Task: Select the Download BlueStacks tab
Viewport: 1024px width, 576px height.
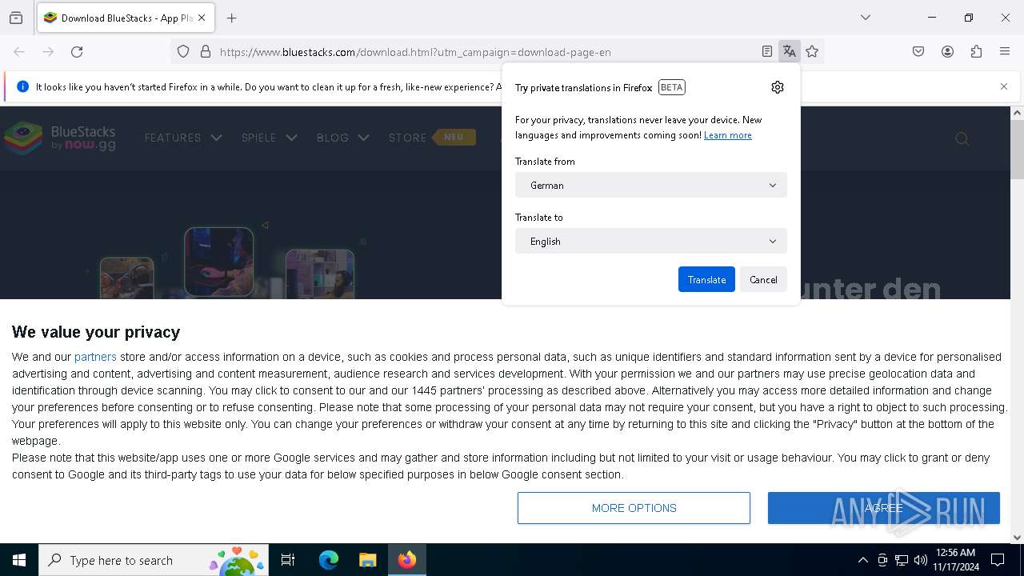Action: 126,18
